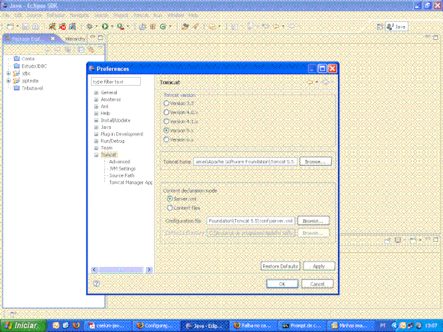443x332 pixels.
Task: Click the Debug bug icon in toolbar
Action: coord(90,27)
